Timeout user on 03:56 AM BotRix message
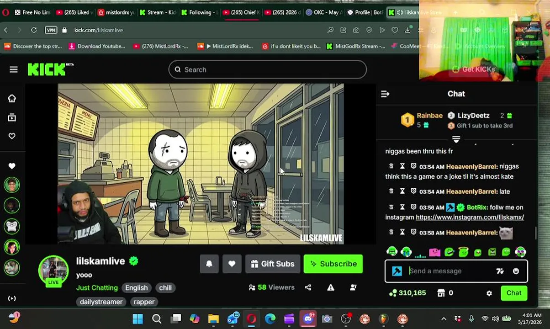Image resolution: width=550 pixels, height=329 pixels. click(402, 207)
